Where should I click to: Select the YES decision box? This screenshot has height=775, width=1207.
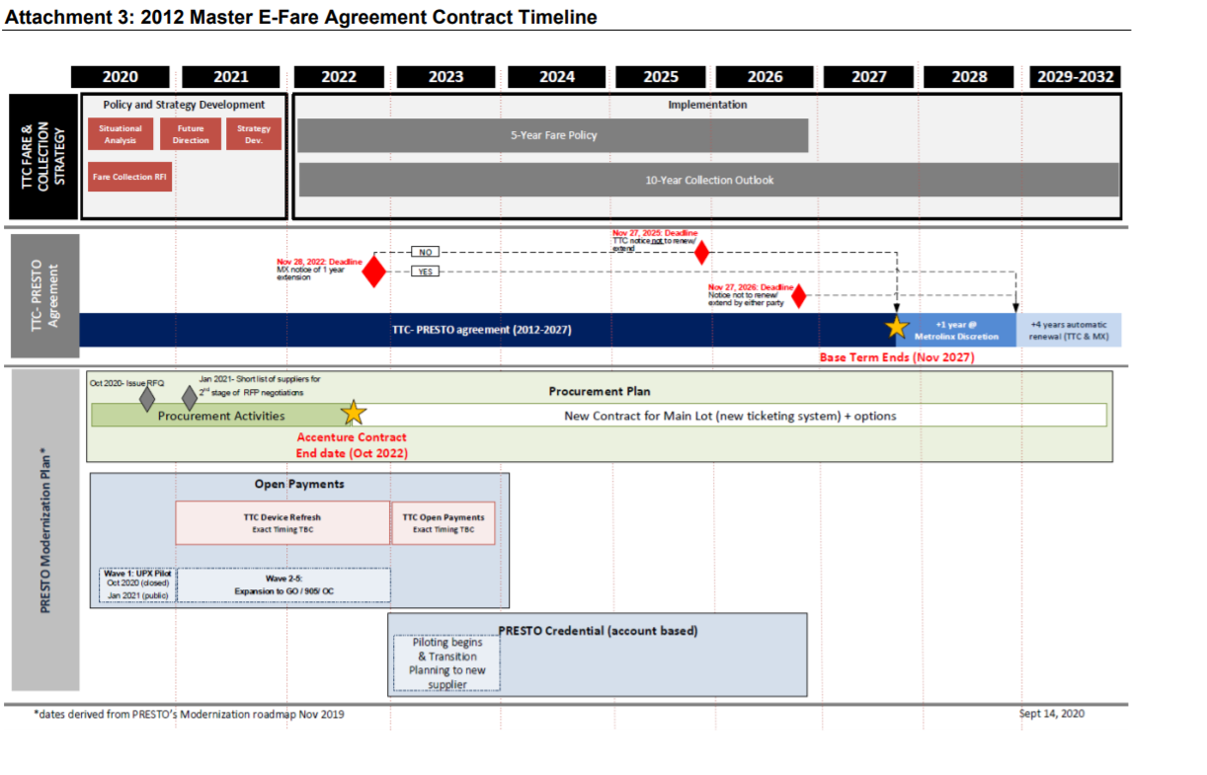tap(425, 271)
